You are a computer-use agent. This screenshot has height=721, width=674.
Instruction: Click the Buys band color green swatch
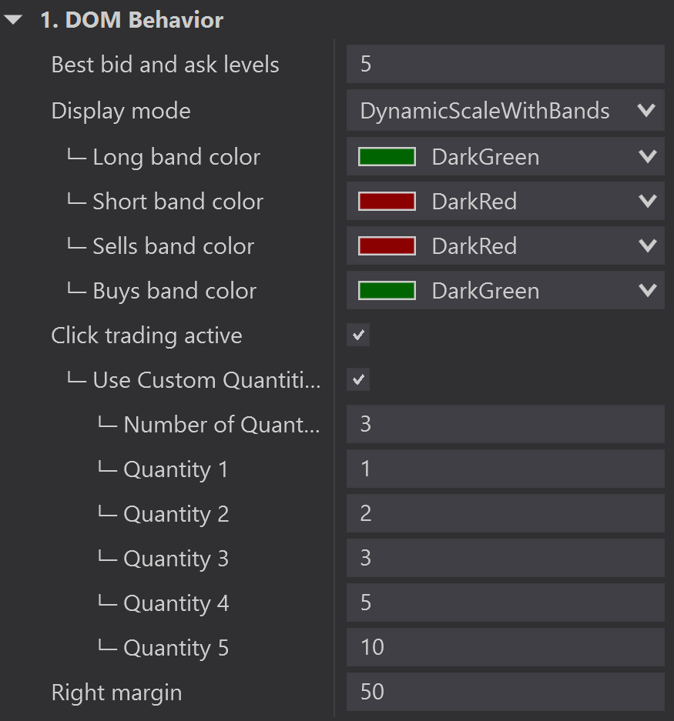387,292
